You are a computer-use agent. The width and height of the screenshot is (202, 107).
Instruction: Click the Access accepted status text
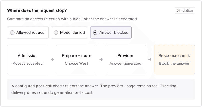pyautogui.click(x=28, y=63)
